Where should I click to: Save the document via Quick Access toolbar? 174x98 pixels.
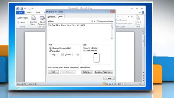21,8
